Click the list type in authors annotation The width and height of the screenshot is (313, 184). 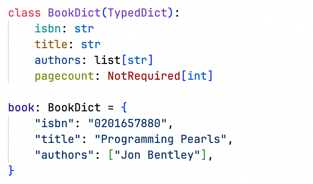[107, 60]
